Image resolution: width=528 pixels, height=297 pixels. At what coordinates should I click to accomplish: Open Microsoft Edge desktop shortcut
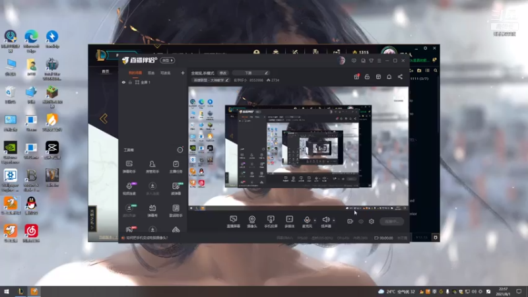click(x=31, y=41)
